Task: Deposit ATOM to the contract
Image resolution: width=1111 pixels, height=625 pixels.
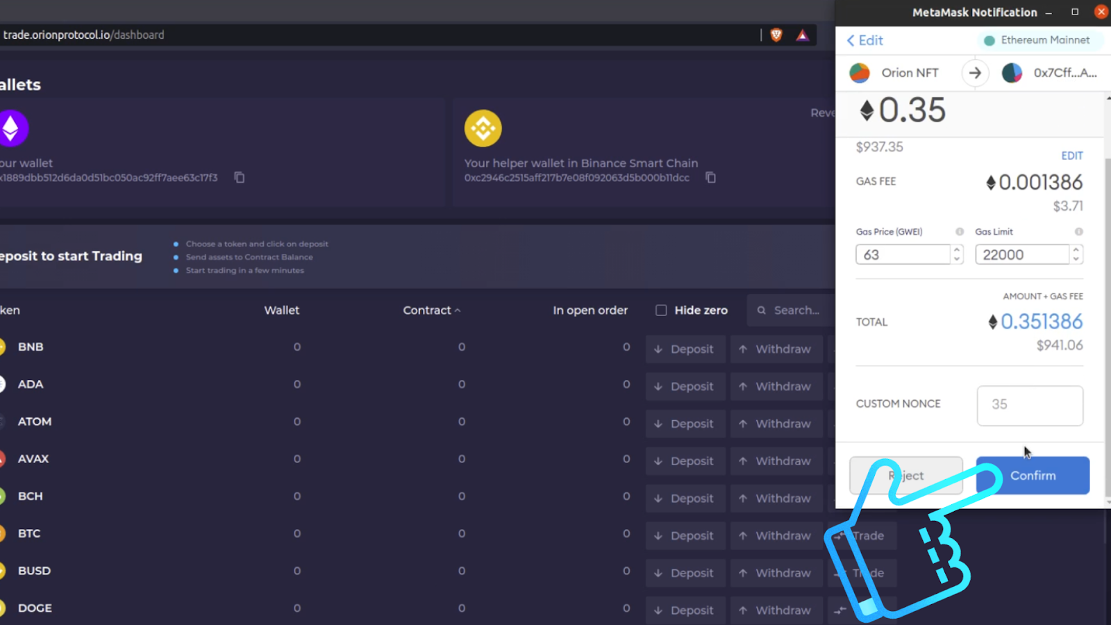Action: 685,424
